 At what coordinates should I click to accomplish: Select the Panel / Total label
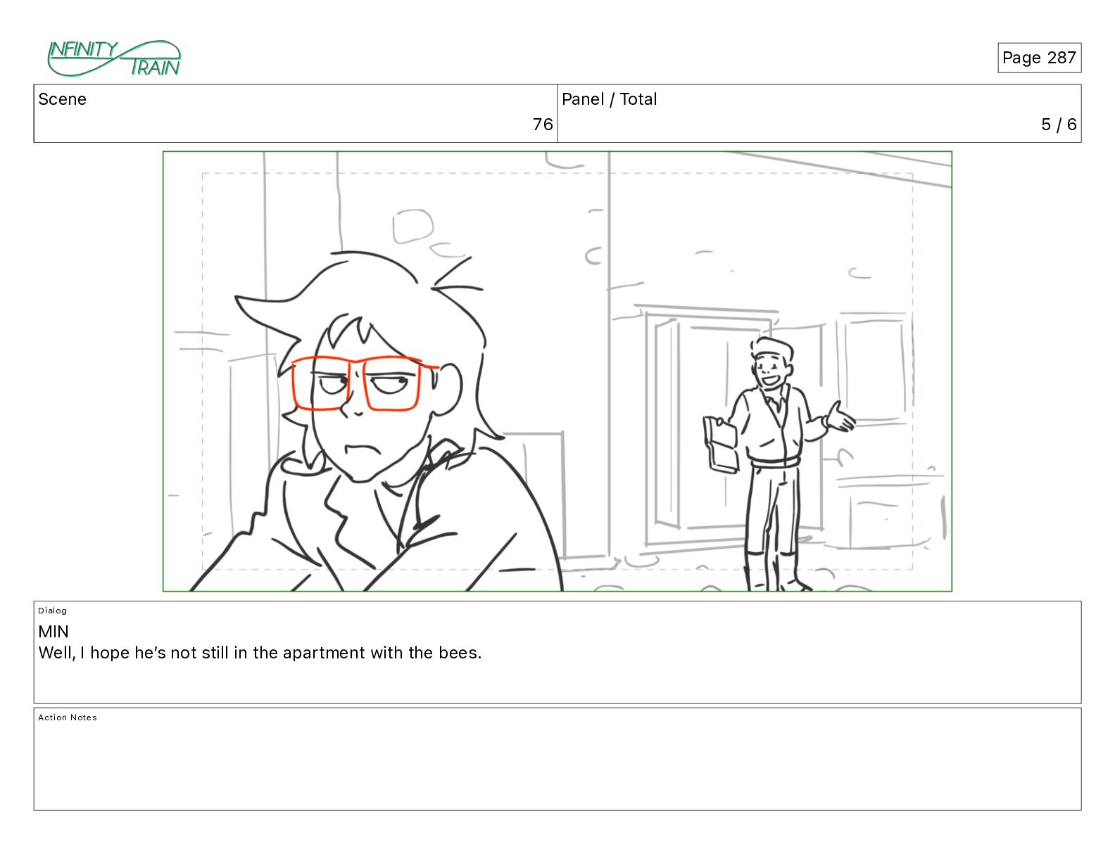click(x=609, y=99)
